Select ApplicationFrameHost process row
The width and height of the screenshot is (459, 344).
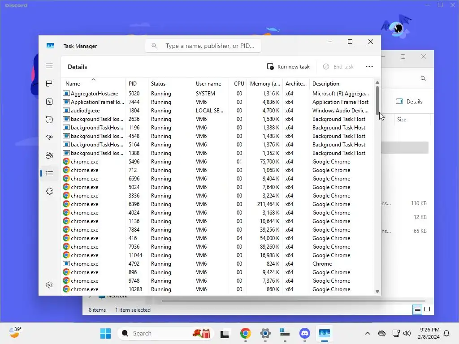217,102
